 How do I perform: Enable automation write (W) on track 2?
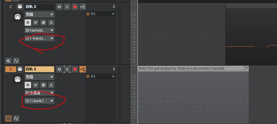pos(35,23)
